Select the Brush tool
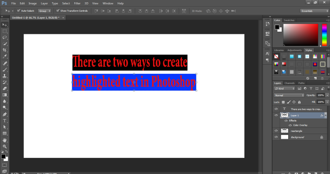Image resolution: width=330 pixels, height=174 pixels. (5, 70)
